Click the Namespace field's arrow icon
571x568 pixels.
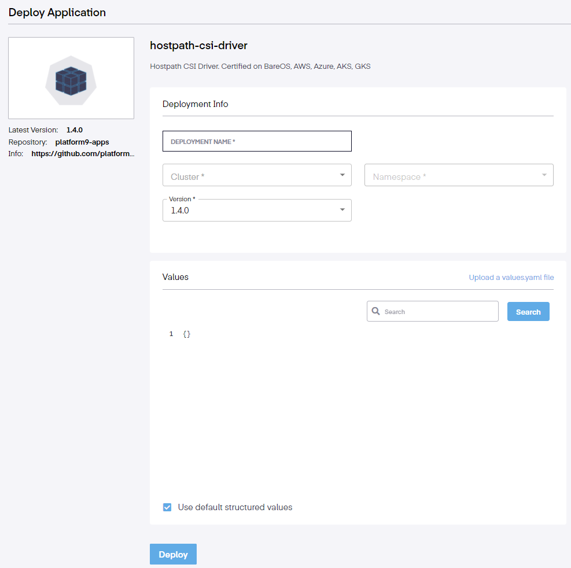pyautogui.click(x=544, y=175)
